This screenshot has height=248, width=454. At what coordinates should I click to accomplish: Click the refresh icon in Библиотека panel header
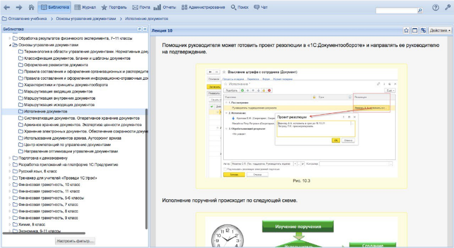point(139,29)
